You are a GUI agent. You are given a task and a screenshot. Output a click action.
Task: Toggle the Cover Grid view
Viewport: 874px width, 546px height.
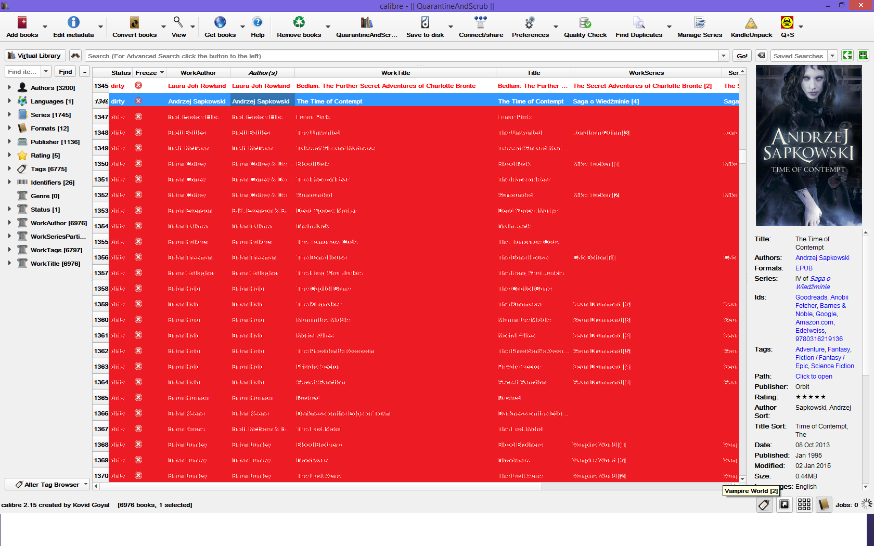click(804, 504)
